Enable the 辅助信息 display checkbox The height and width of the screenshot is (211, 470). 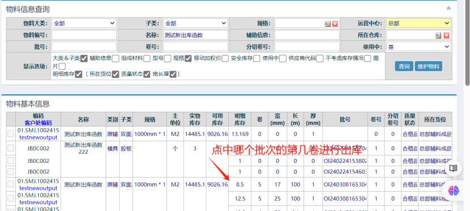[x=116, y=58]
